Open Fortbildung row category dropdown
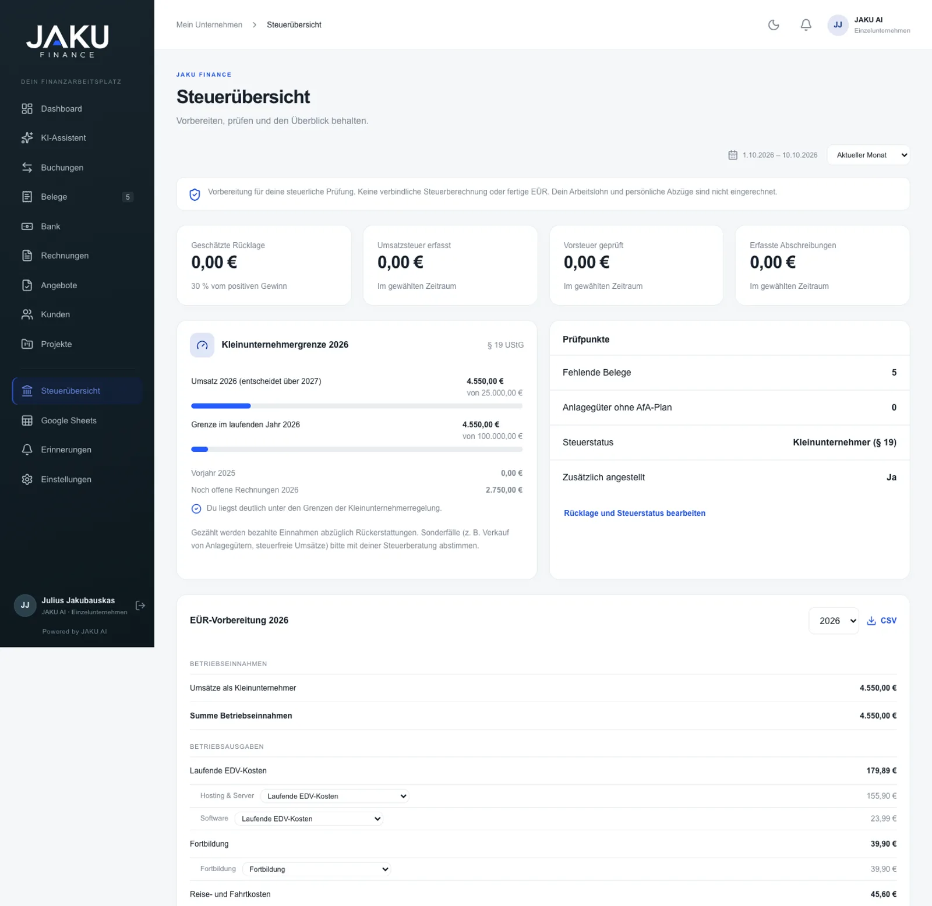932x906 pixels. (316, 869)
